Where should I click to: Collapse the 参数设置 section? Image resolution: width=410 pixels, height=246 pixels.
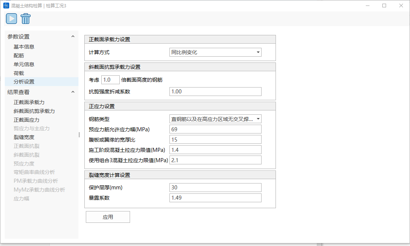point(73,36)
